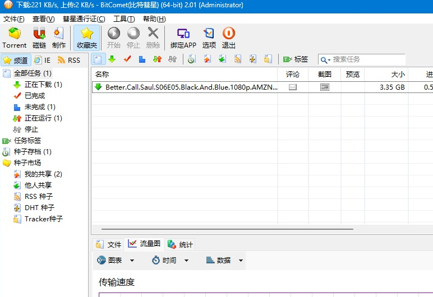Add a magnet link (磁链)
433x297 pixels.
click(39, 38)
